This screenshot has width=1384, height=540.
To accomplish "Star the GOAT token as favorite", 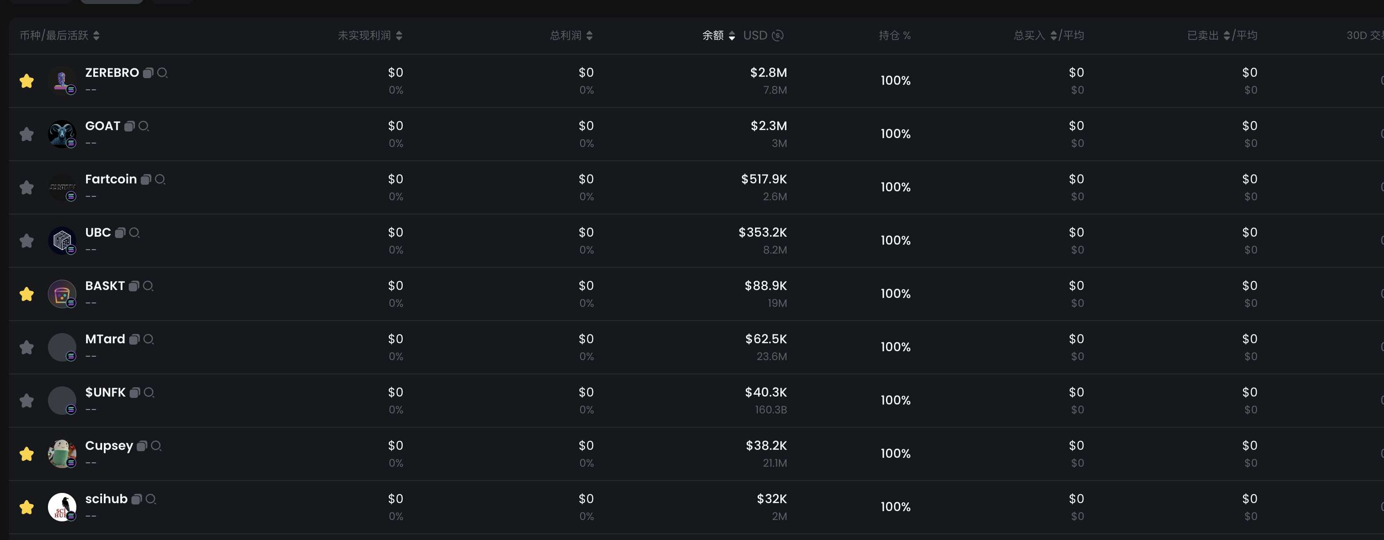I will pos(26,134).
